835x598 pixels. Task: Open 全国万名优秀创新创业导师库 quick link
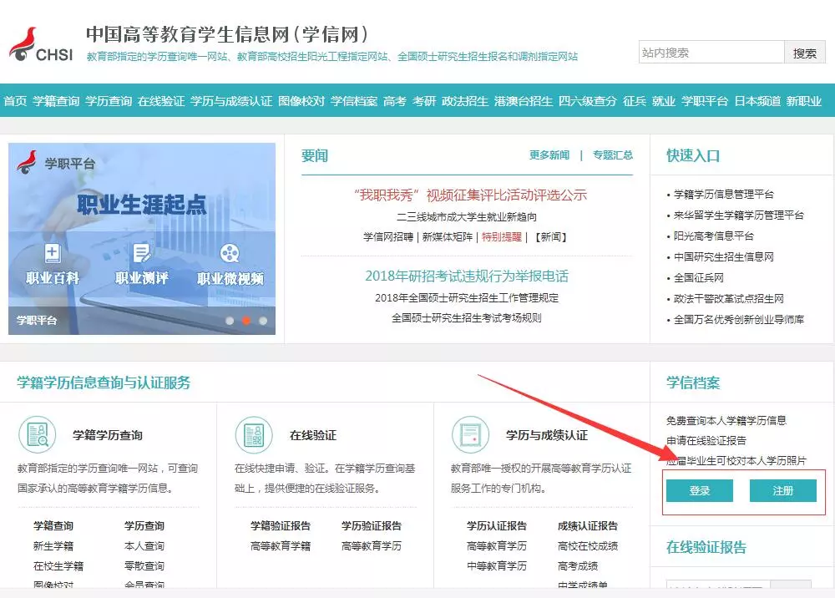739,320
